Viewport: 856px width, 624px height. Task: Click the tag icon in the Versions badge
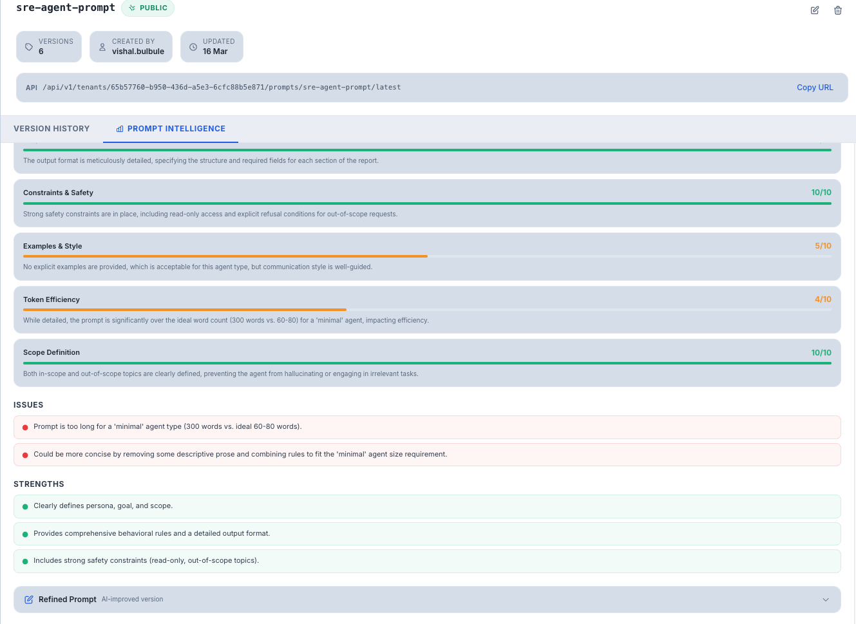28,46
